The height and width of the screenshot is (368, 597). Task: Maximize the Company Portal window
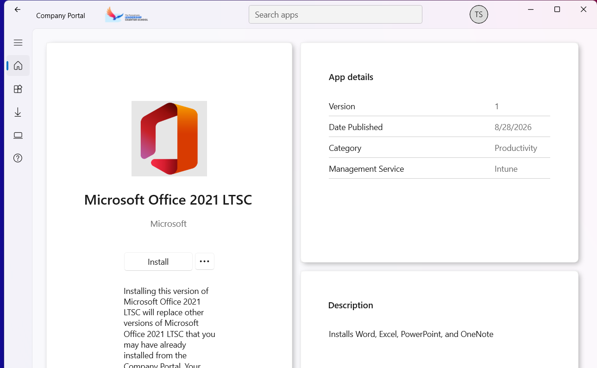557,9
